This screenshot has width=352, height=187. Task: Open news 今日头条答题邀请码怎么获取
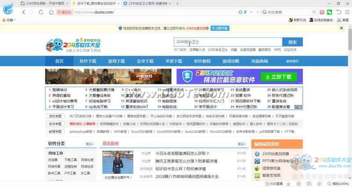click(182, 154)
